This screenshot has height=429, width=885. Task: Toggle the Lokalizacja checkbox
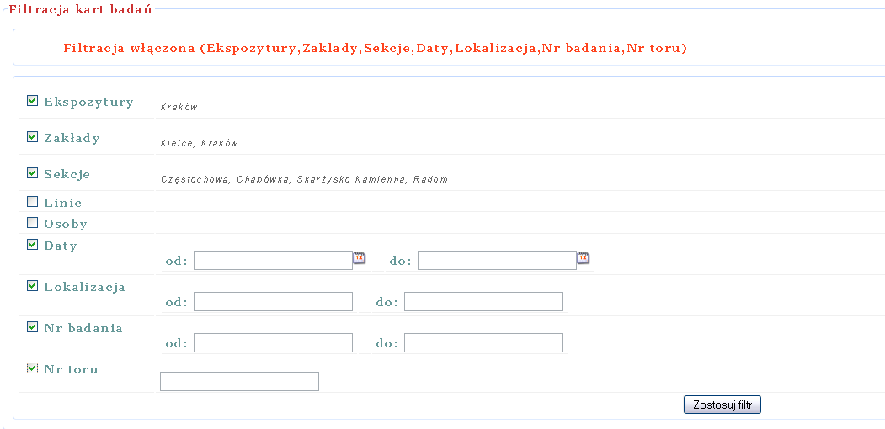[33, 286]
